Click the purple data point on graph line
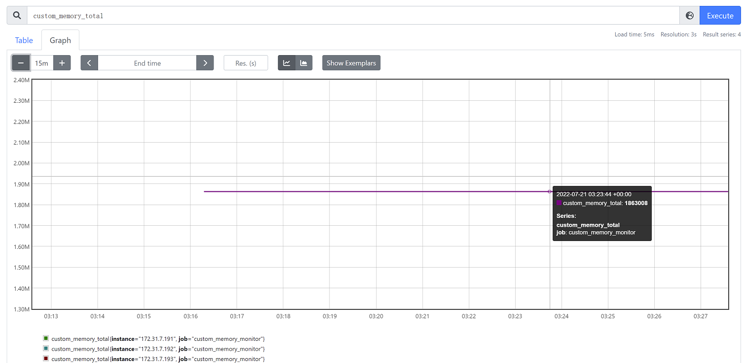This screenshot has width=742, height=363. [550, 191]
